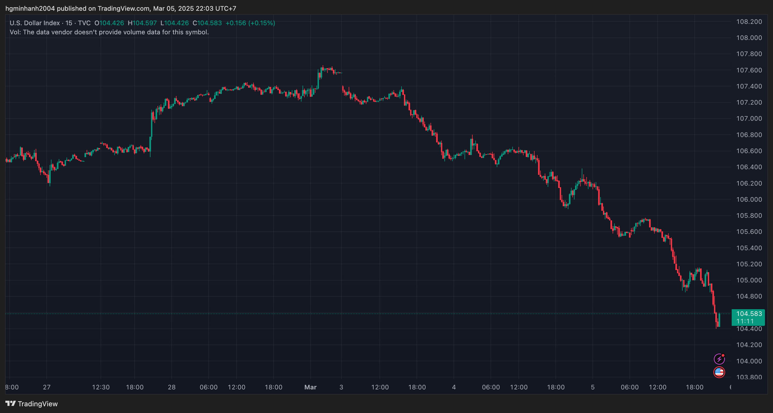Click the 3 date label on time axis
This screenshot has width=773, height=413.
point(341,387)
